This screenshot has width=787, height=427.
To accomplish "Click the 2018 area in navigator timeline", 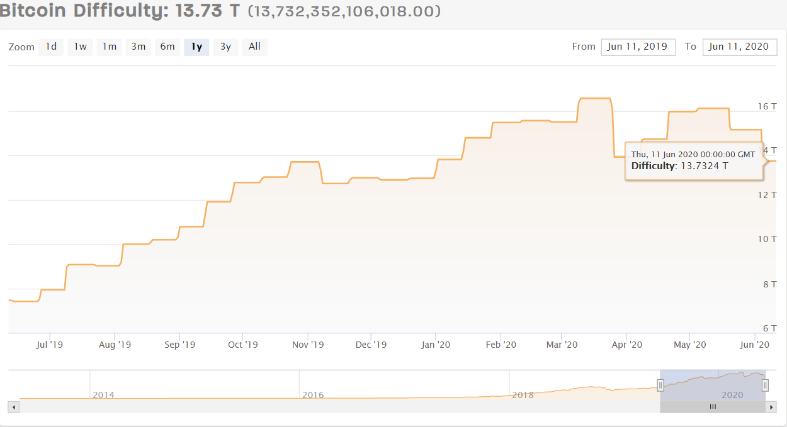I will [523, 395].
